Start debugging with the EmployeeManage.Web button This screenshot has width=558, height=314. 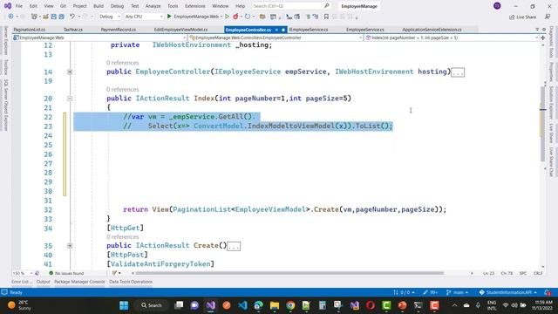pyautogui.click(x=193, y=17)
